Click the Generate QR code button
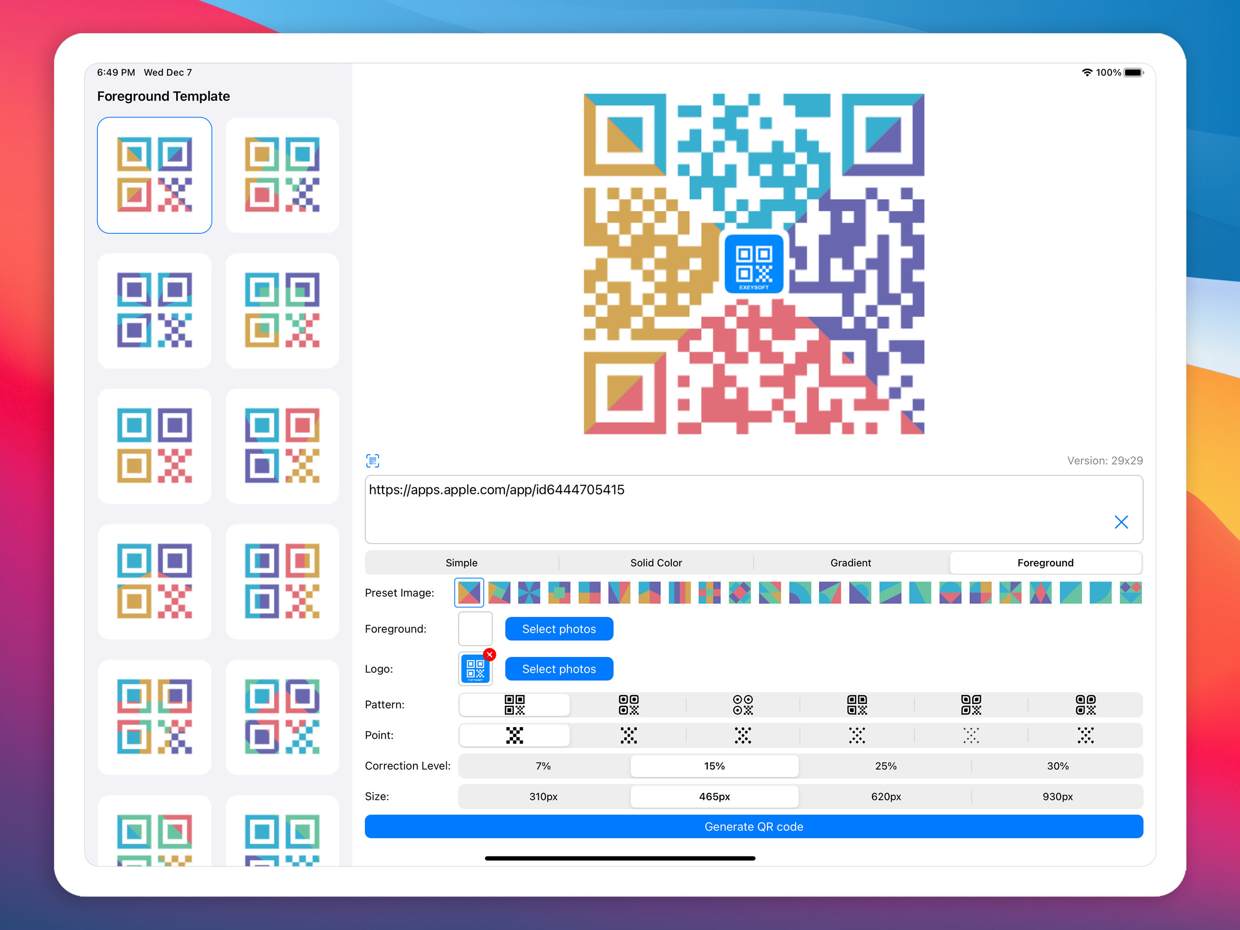 pyautogui.click(x=754, y=826)
